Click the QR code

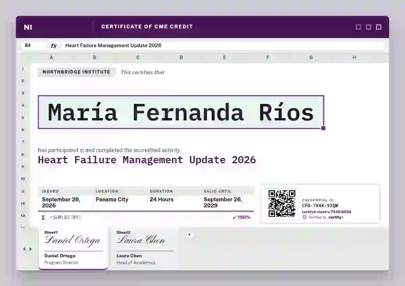tap(282, 204)
